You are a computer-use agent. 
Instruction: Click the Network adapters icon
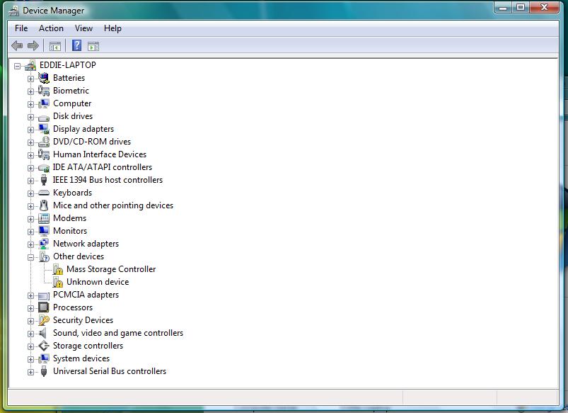[44, 244]
